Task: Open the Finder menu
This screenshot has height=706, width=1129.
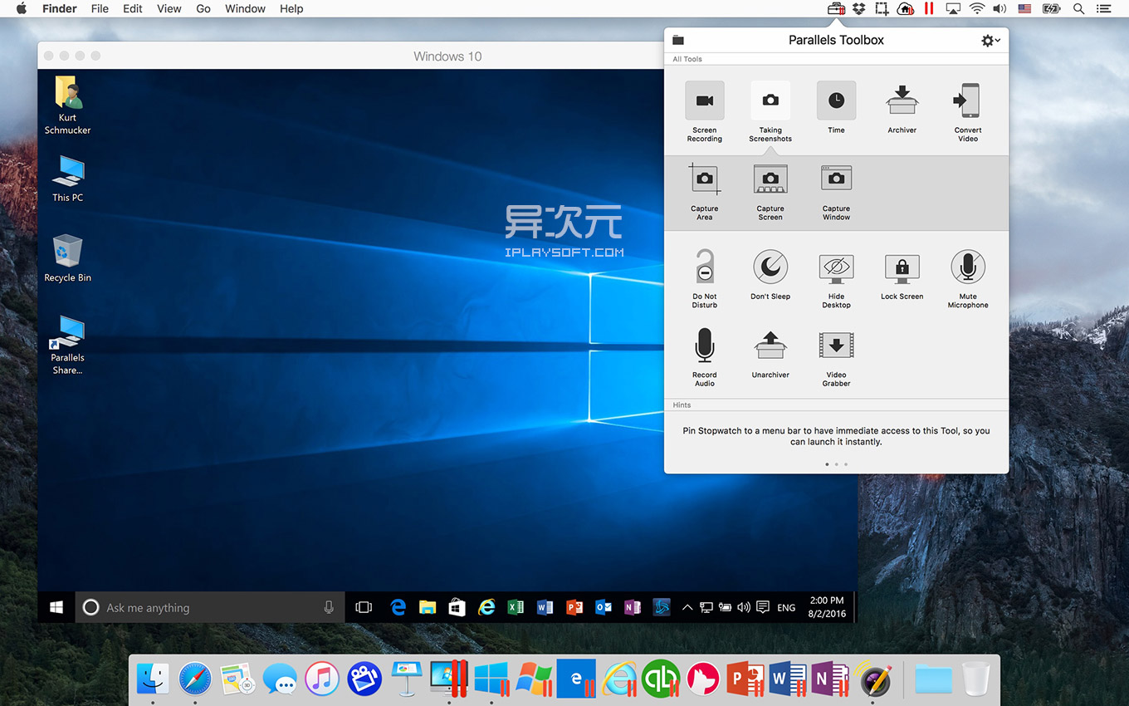Action: point(60,8)
